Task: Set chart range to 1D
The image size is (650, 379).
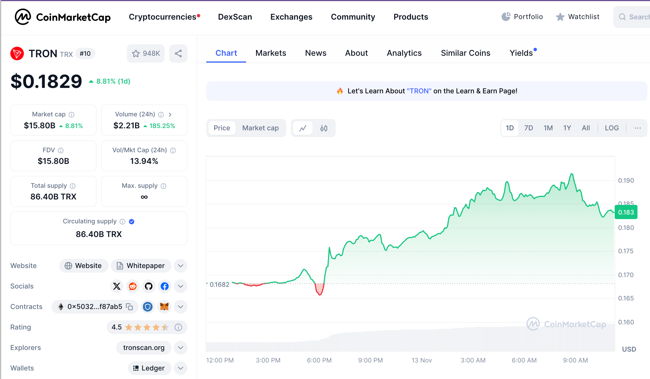Action: [510, 128]
